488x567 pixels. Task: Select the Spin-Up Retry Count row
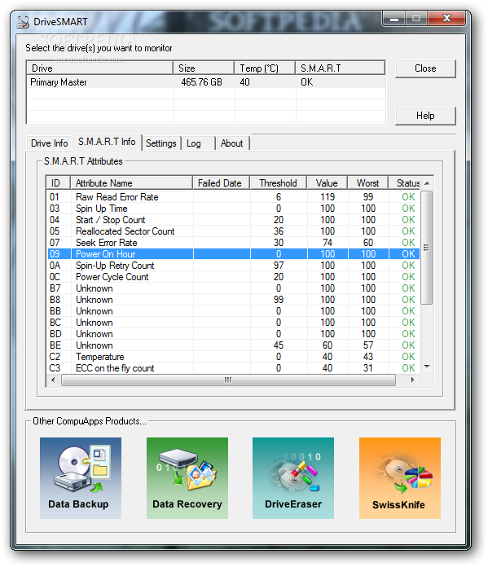pyautogui.click(x=233, y=266)
